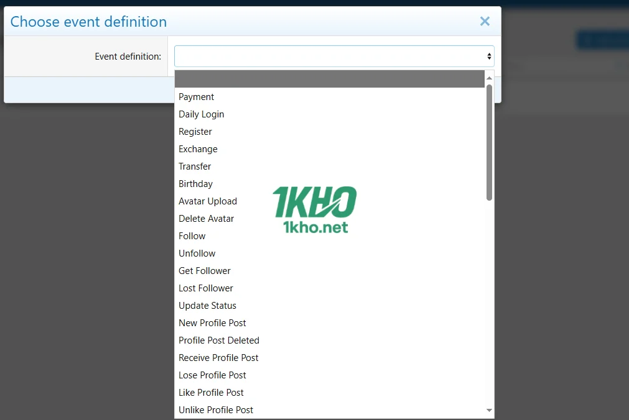Select the Avatar Upload option
The image size is (629, 420).
point(208,201)
